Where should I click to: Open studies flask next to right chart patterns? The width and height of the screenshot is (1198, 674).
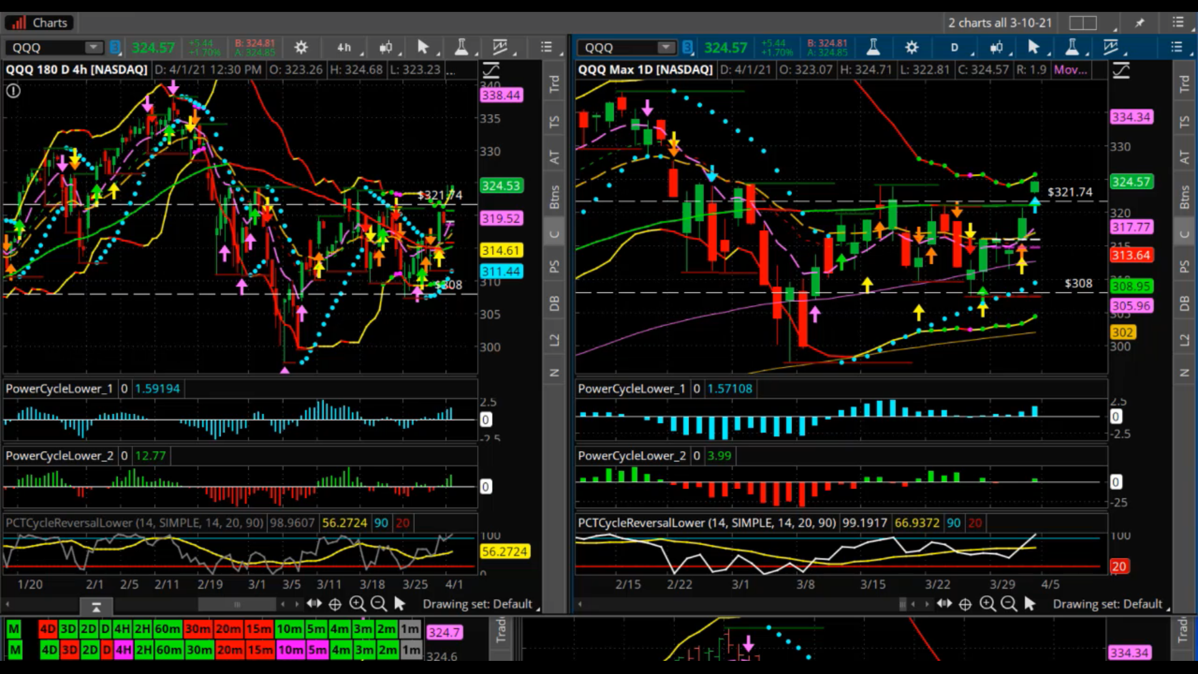[1072, 47]
